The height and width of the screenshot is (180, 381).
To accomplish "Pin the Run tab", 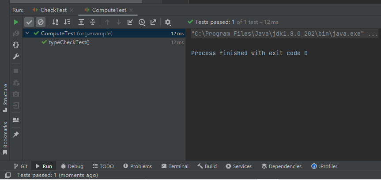I will point(16,134).
